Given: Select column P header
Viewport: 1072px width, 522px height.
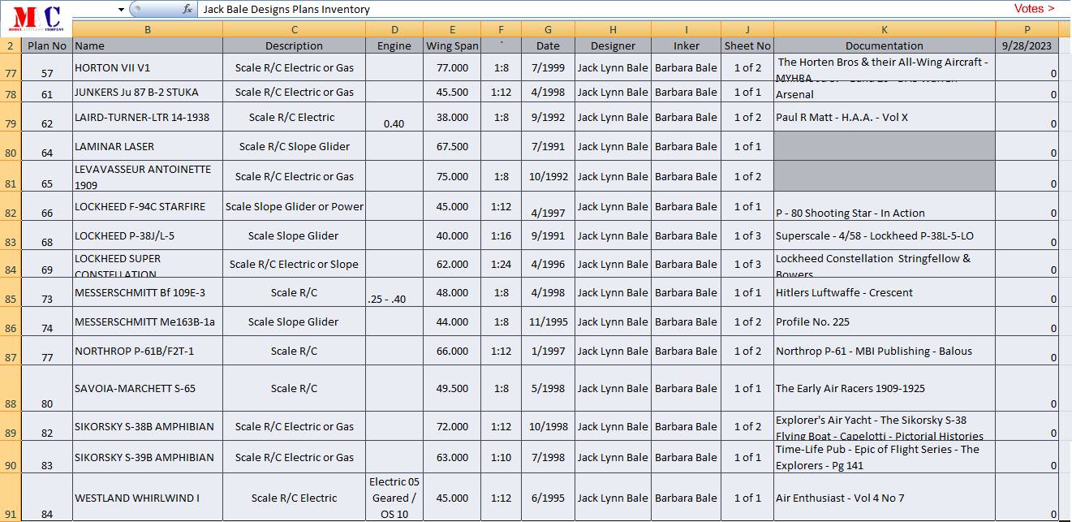Looking at the screenshot, I should pyautogui.click(x=1027, y=29).
